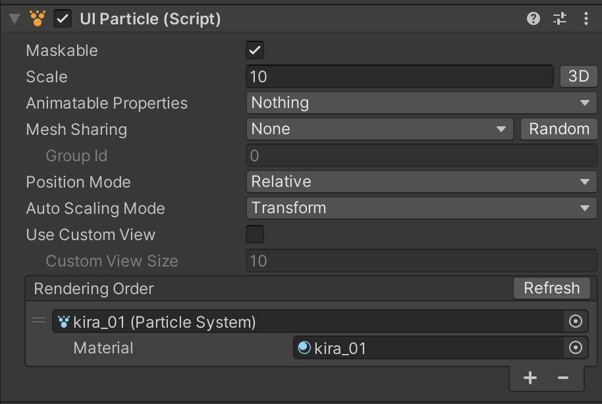Click the kira_01 material sphere icon

303,348
